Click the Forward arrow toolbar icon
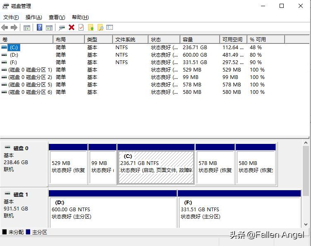The image size is (311, 246). pos(14,27)
